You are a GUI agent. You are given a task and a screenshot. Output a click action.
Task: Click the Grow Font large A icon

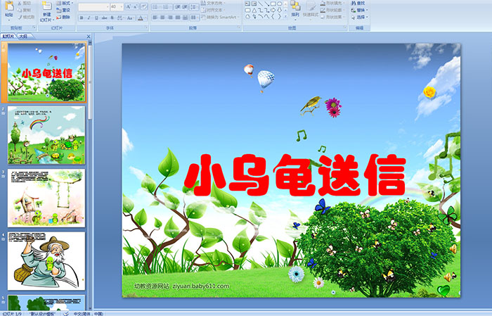pyautogui.click(x=129, y=6)
